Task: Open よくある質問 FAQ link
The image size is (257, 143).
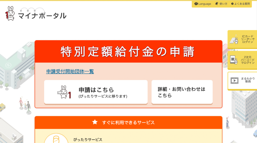Action: pyautogui.click(x=240, y=4)
